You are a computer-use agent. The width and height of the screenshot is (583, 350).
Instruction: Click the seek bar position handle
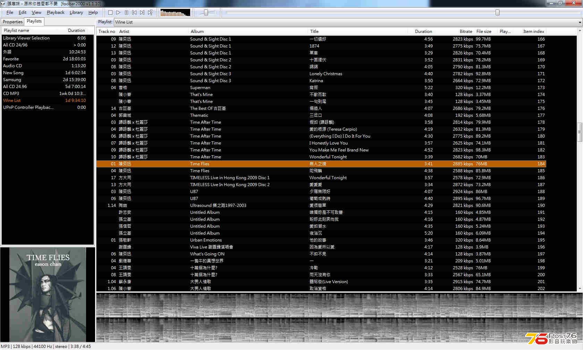coord(497,12)
